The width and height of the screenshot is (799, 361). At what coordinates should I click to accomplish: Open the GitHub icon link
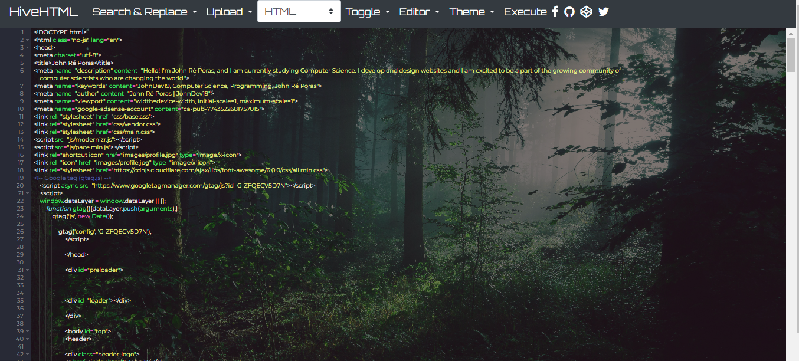pos(569,12)
